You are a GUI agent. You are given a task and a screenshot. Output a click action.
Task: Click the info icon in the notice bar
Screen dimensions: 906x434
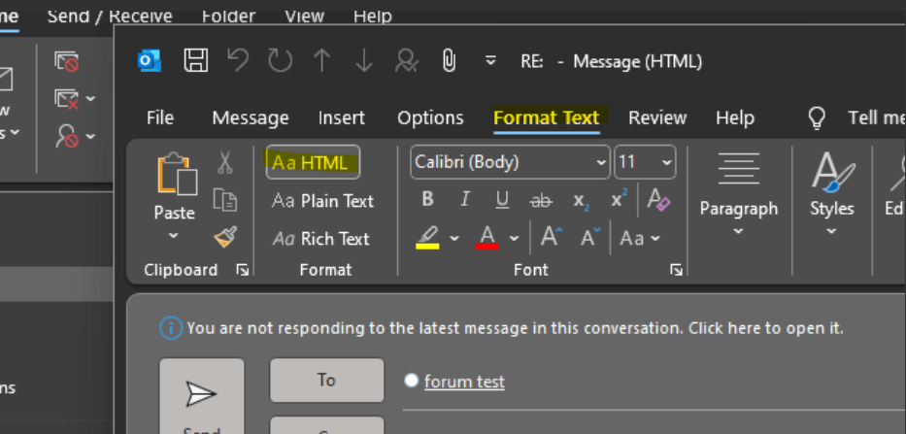[171, 328]
